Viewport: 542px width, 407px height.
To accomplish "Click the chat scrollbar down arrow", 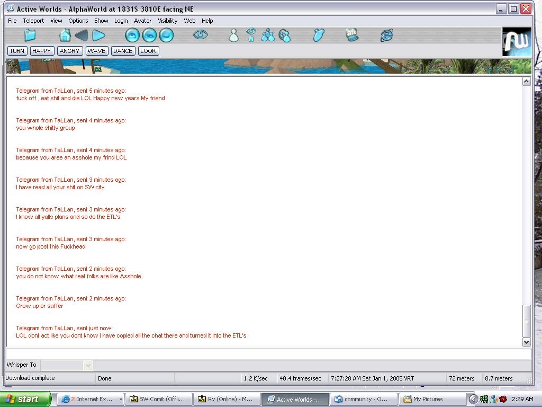I will 526,342.
